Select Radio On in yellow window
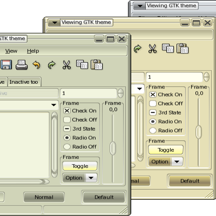Image resolution: width=216 pixels, height=216 pixels. [153, 122]
